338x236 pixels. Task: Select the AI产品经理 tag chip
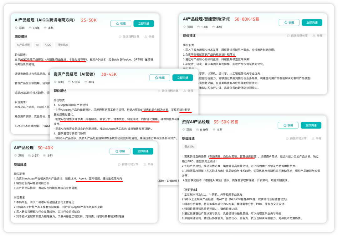[23, 45]
